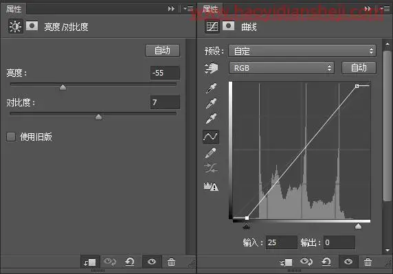
Task: Collapse the Brightness/Contrast panel with double arrows
Action: click(x=171, y=9)
